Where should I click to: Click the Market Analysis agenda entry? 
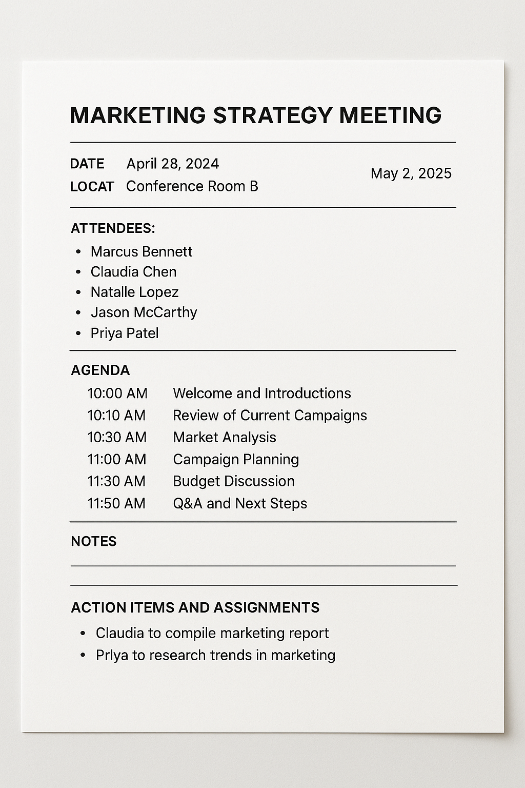[224, 438]
